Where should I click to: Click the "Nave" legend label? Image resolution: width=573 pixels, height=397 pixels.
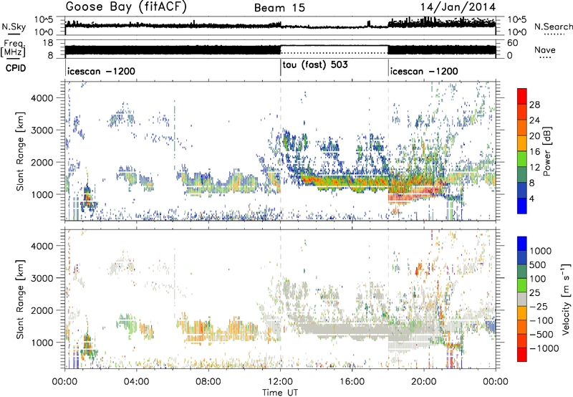545,50
